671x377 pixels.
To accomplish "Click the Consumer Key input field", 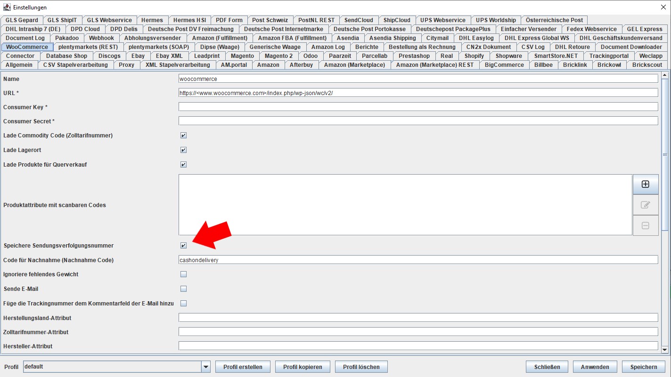I will [x=418, y=107].
